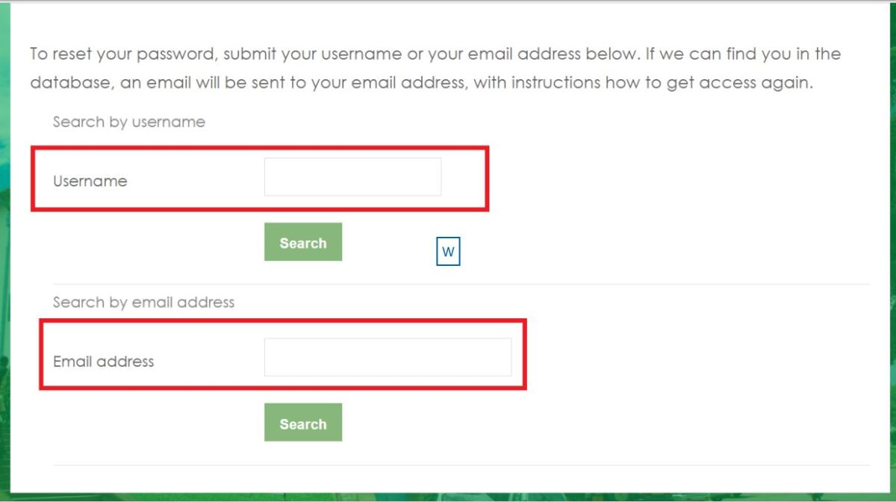
Task: Click the Email address field label
Action: click(x=103, y=362)
